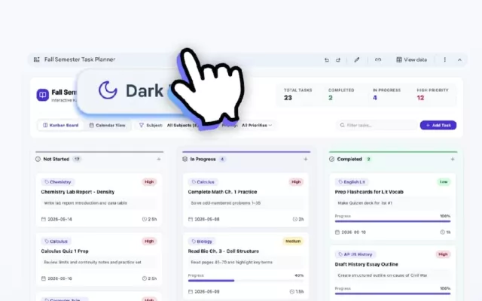Click the Calculus tag on Calculus Quiz 1 Prep
This screenshot has height=301, width=482.
click(56, 242)
